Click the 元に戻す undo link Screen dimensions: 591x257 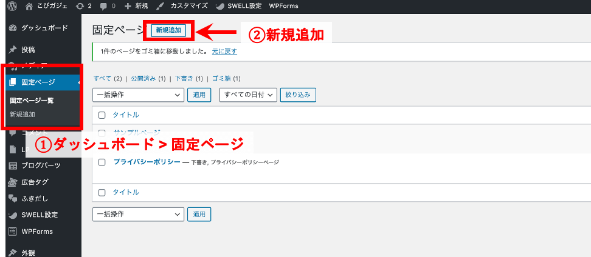(x=224, y=52)
